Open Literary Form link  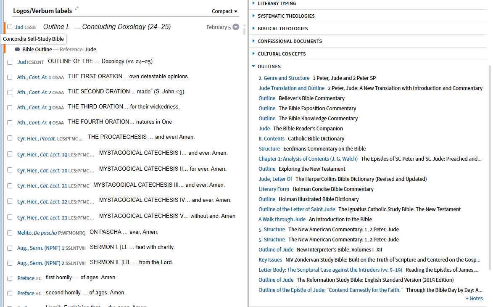click(274, 189)
